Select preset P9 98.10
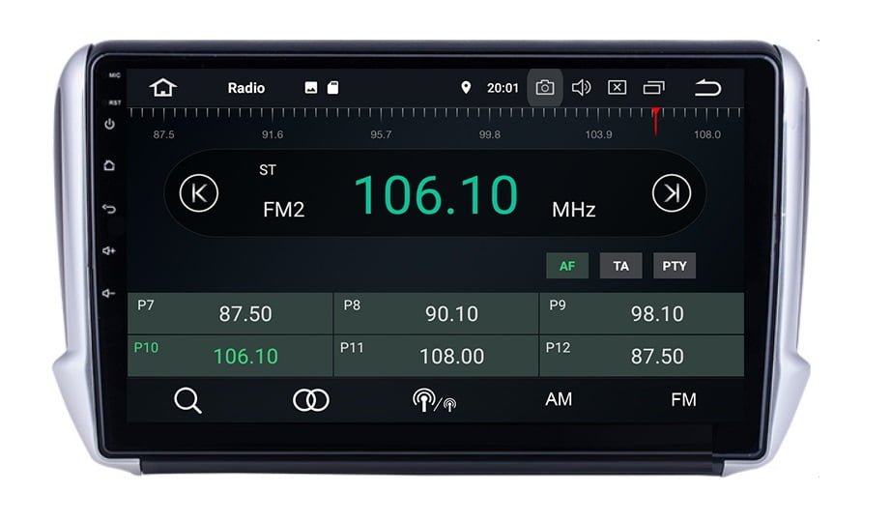The width and height of the screenshot is (891, 522). (642, 314)
